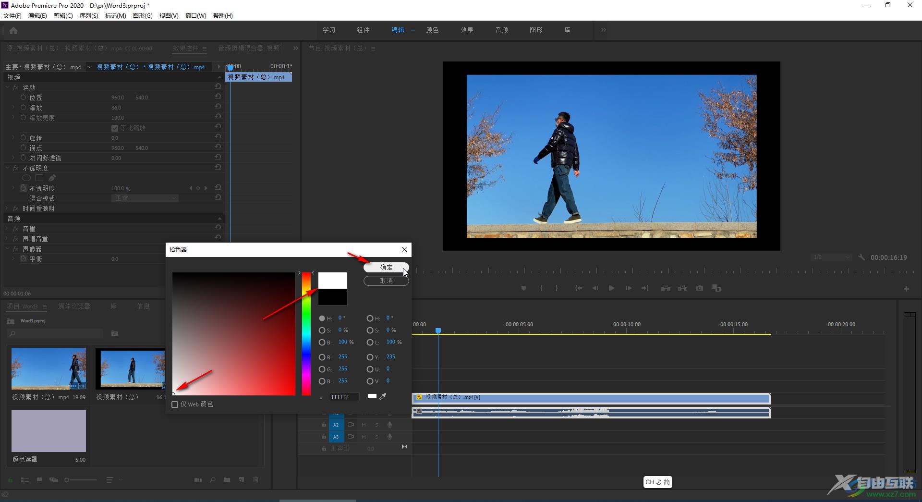
Task: Switch project panel to icon view
Action: click(39, 480)
